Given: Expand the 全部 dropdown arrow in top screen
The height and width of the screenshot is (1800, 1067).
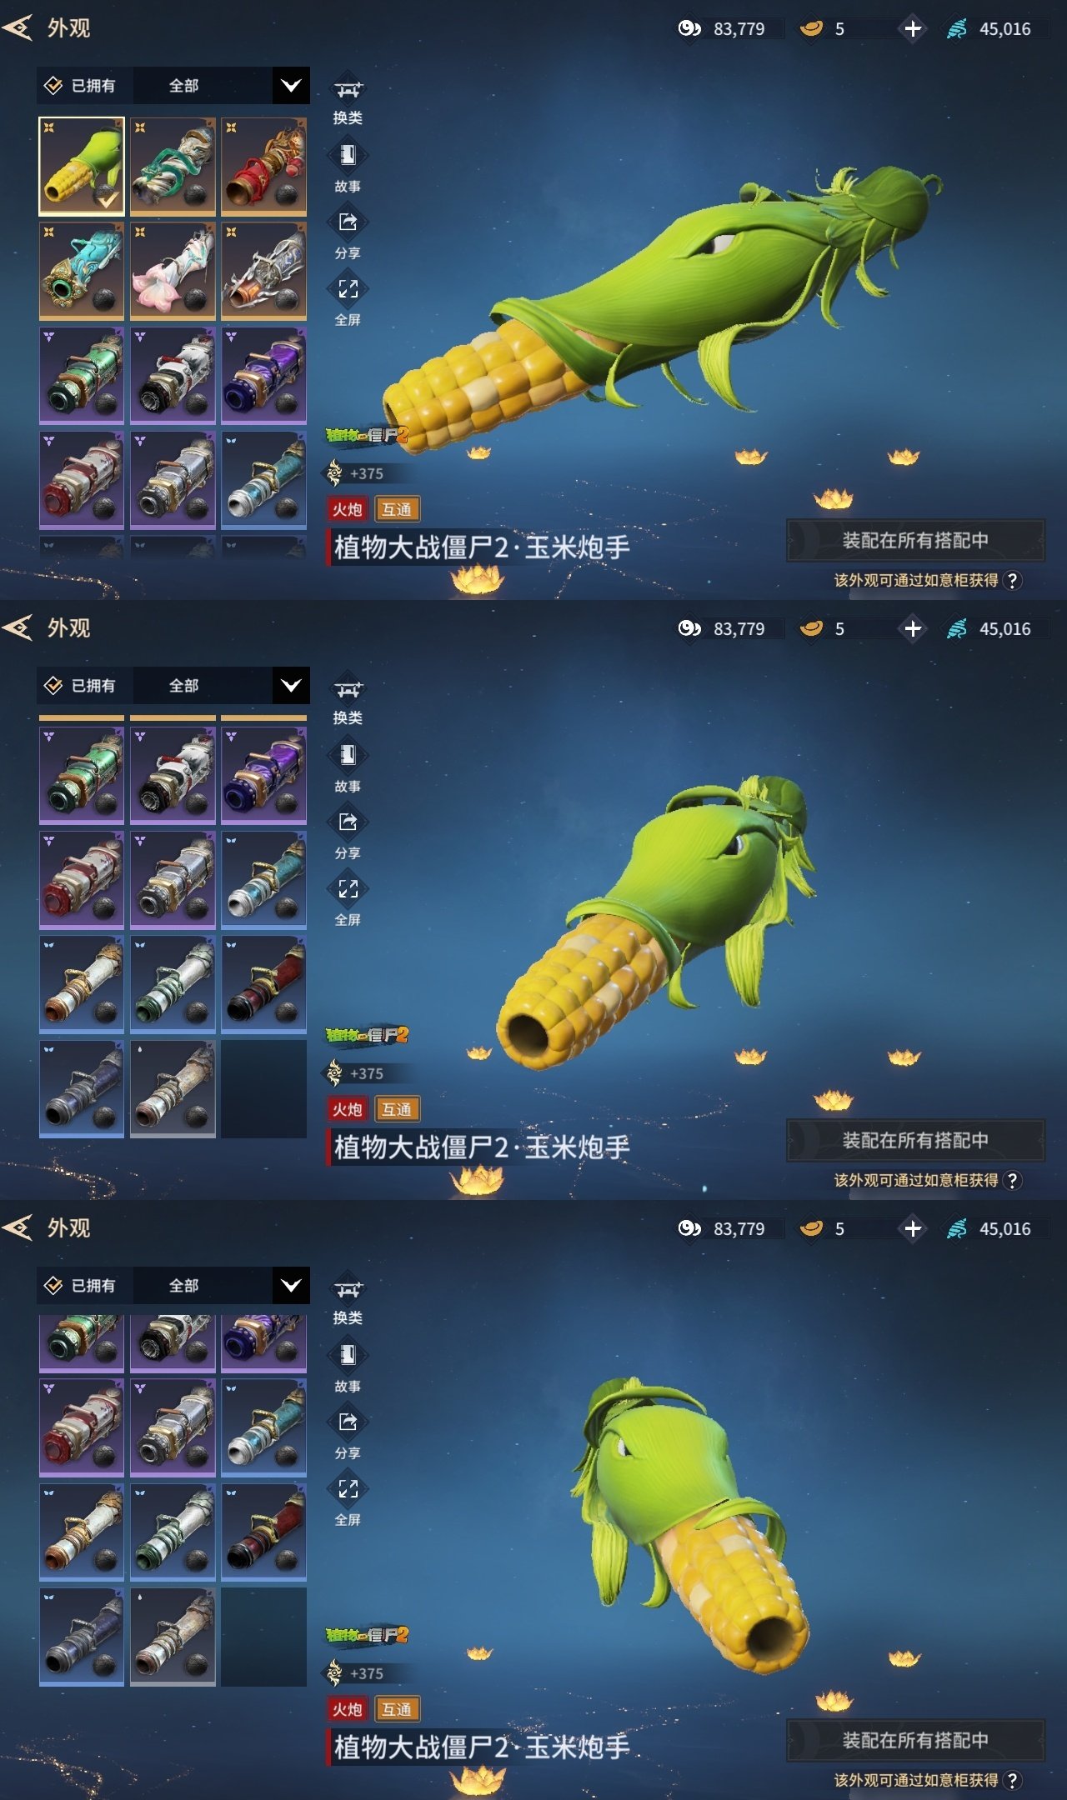Looking at the screenshot, I should pyautogui.click(x=291, y=86).
